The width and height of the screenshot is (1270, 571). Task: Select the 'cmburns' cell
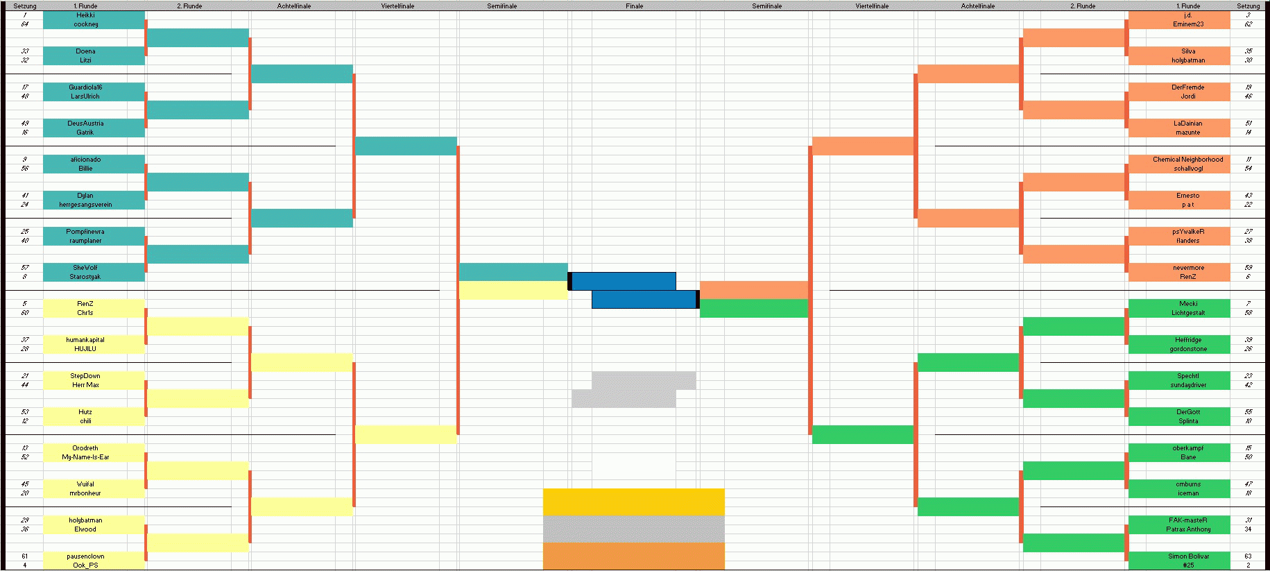click(1179, 484)
